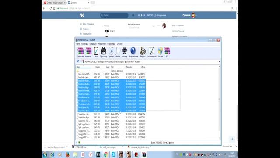The image size is (280, 158).
Task: Bookmark page with the star icon
Action: [232, 8]
